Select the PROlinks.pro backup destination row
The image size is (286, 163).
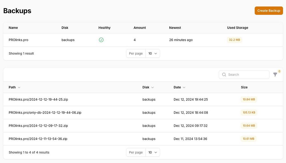[19, 40]
